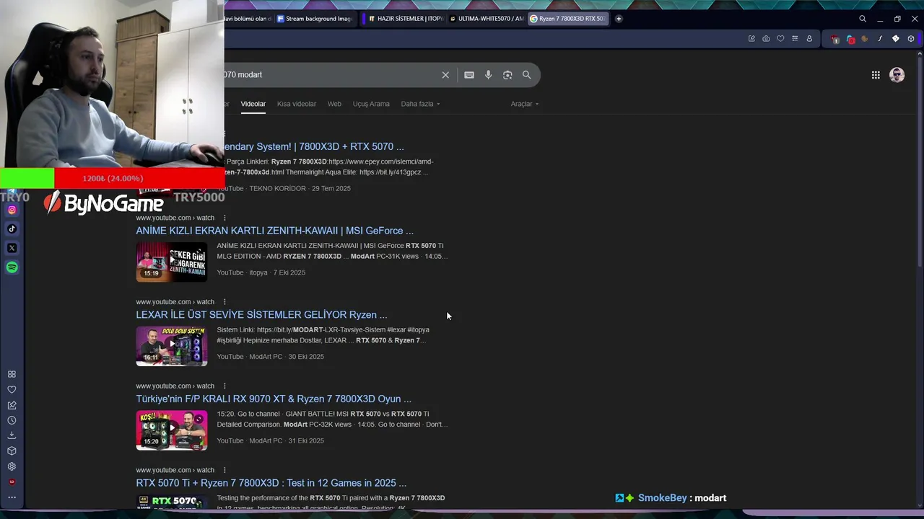
Task: Open the Türkiye'nin F/P KRALI RX 9070 XT link
Action: pyautogui.click(x=274, y=399)
